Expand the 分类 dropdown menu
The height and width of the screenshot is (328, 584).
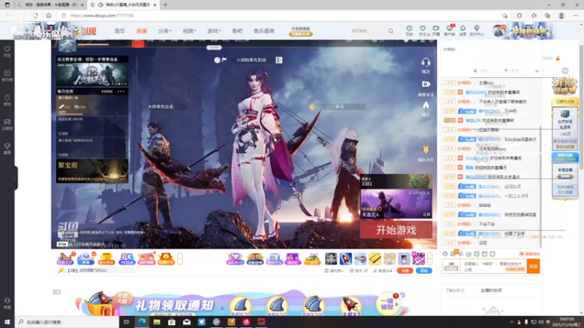[164, 31]
